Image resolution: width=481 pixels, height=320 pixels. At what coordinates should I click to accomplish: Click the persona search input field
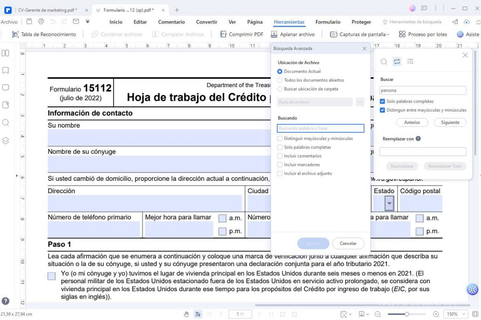click(x=422, y=90)
